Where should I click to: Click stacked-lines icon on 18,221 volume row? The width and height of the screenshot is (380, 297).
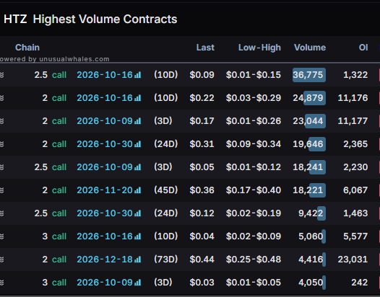pos(1,190)
